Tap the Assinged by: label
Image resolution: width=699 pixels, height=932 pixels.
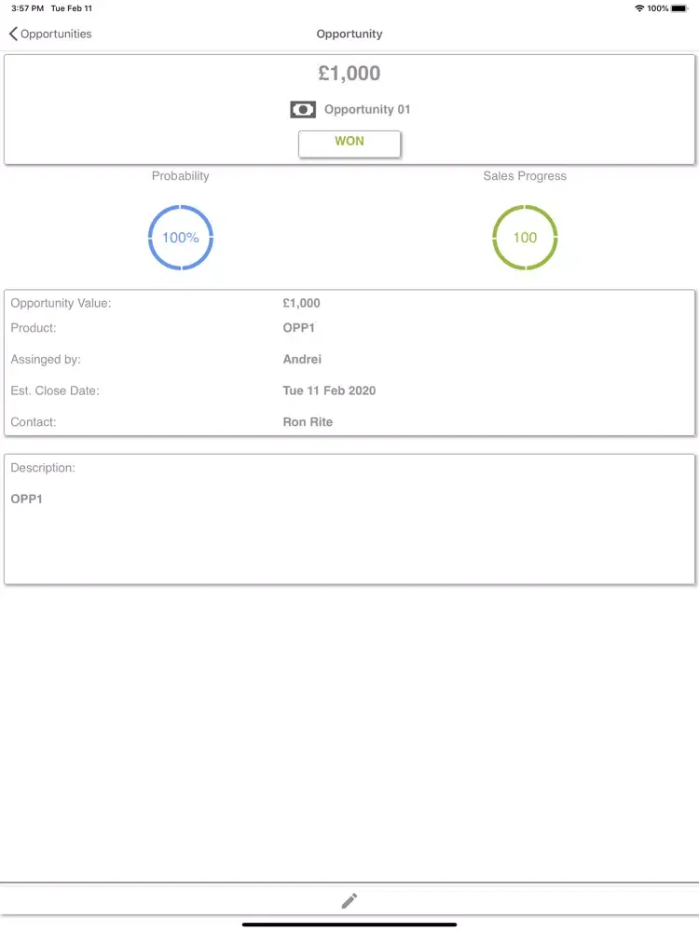tap(46, 359)
